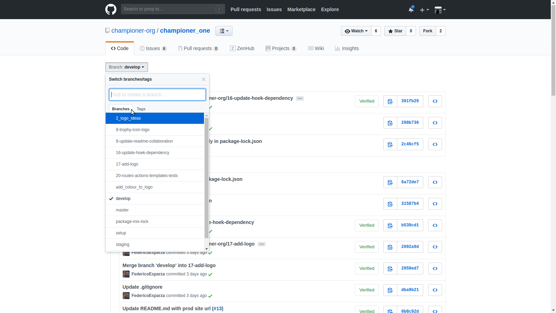This screenshot has width=556, height=313.
Task: Browse repository at commit b539cd1
Action: point(435,225)
